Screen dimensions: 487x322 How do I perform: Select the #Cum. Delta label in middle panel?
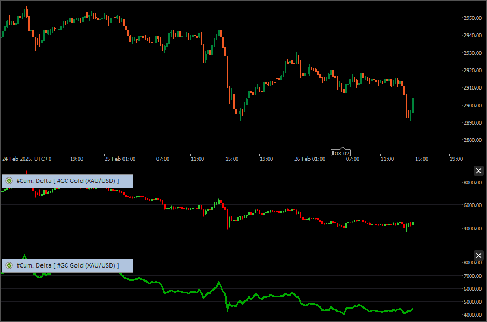(x=67, y=181)
